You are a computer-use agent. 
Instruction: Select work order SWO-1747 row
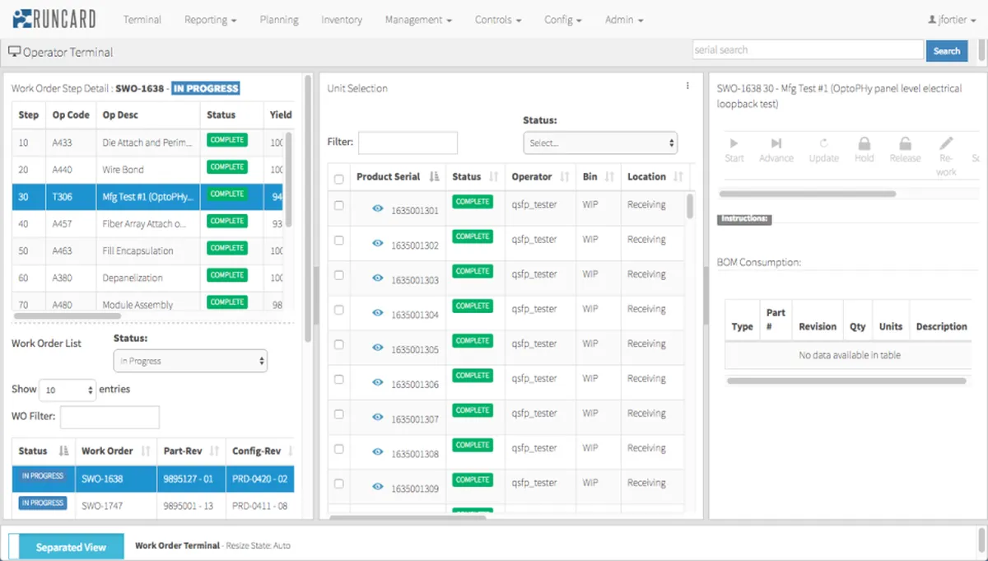(153, 505)
